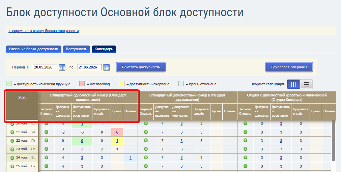Image resolution: width=341 pixels, height=172 pixels.
Task: Open single room default availability 2 on 23 май
Action: [82, 149]
